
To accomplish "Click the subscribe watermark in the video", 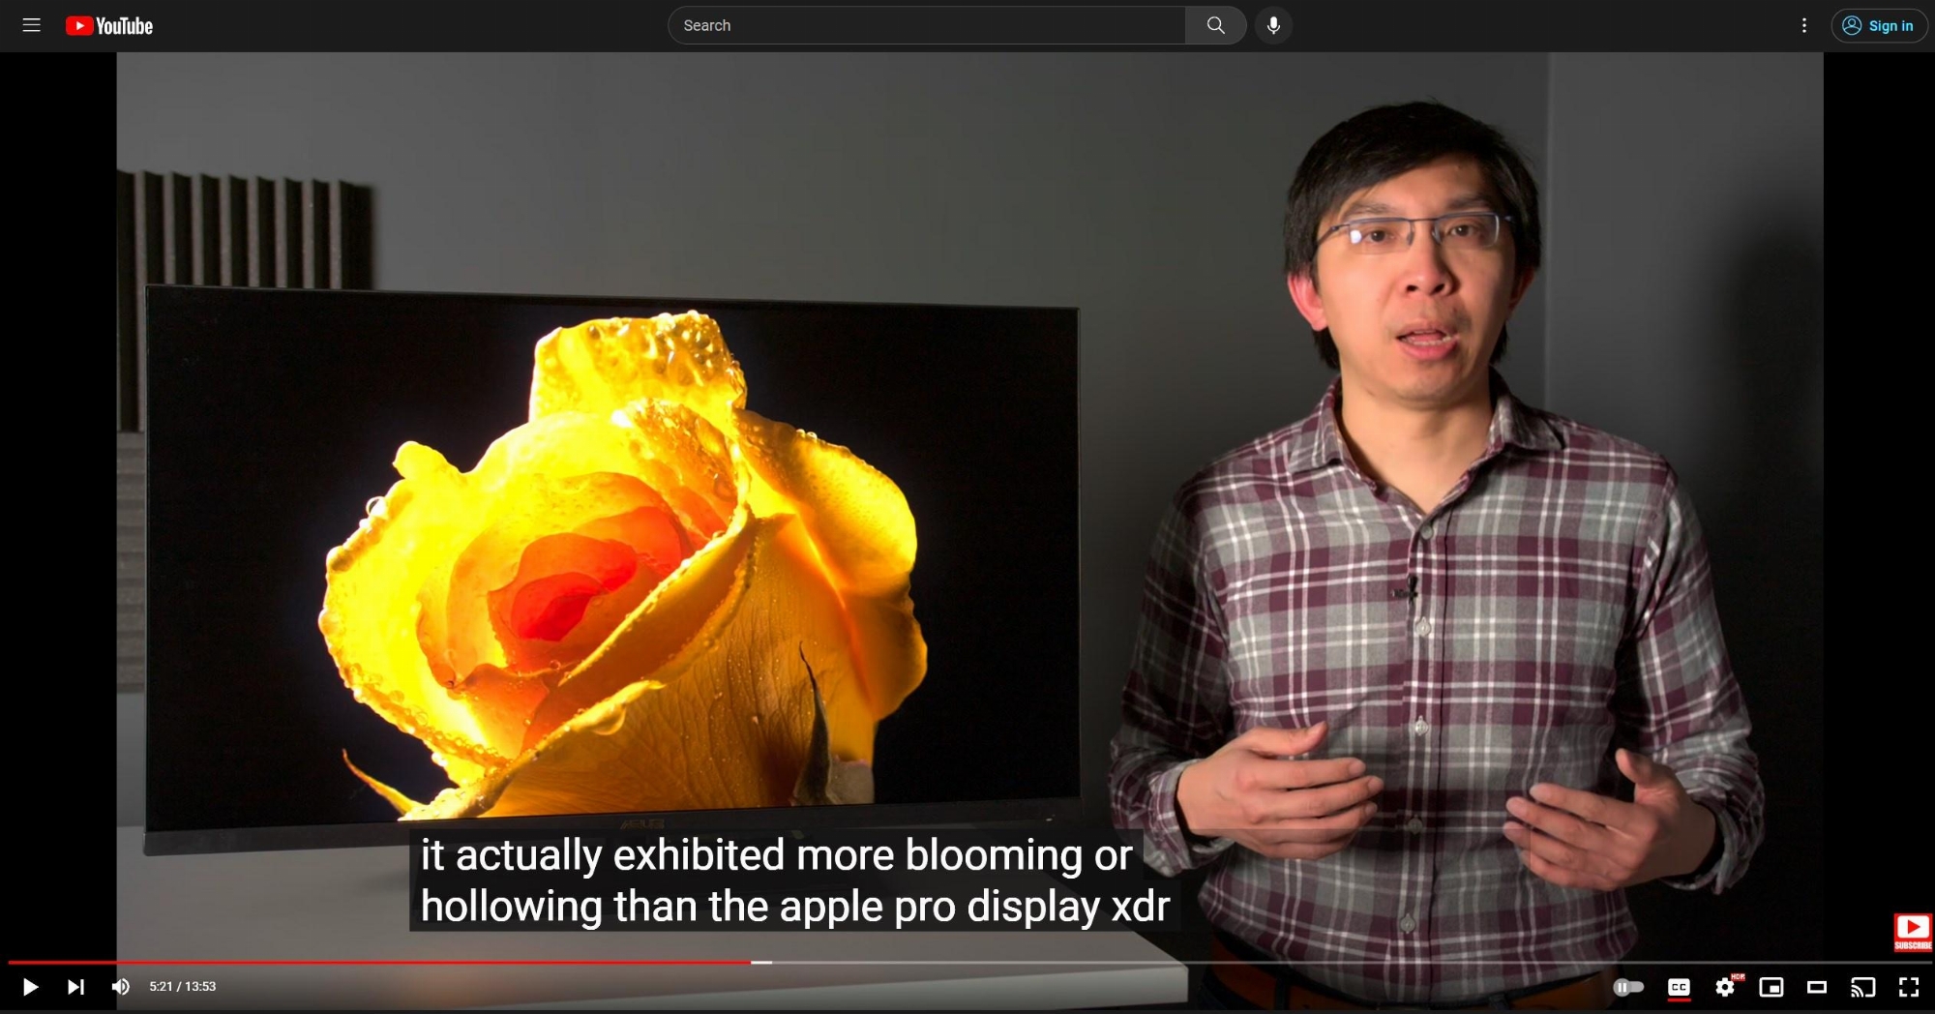I will [1912, 933].
